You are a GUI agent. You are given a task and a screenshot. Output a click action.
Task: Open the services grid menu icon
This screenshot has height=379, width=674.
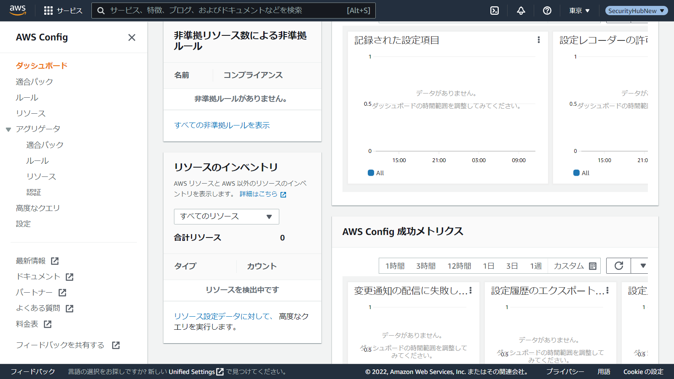48,11
